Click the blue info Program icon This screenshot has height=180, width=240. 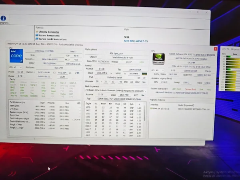(3, 18)
